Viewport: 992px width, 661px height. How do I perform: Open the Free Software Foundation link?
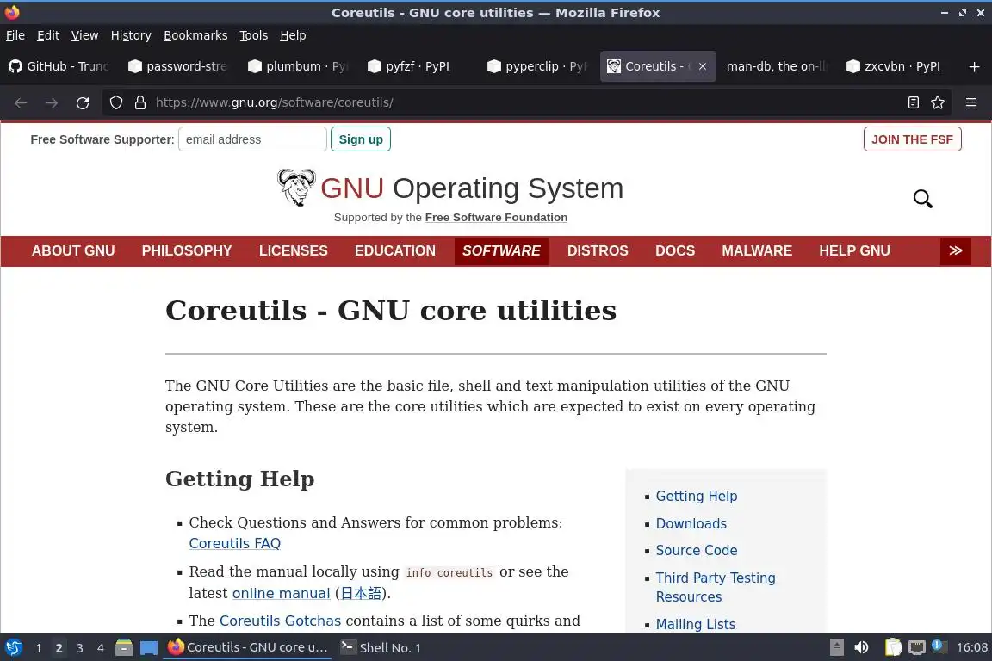496,218
